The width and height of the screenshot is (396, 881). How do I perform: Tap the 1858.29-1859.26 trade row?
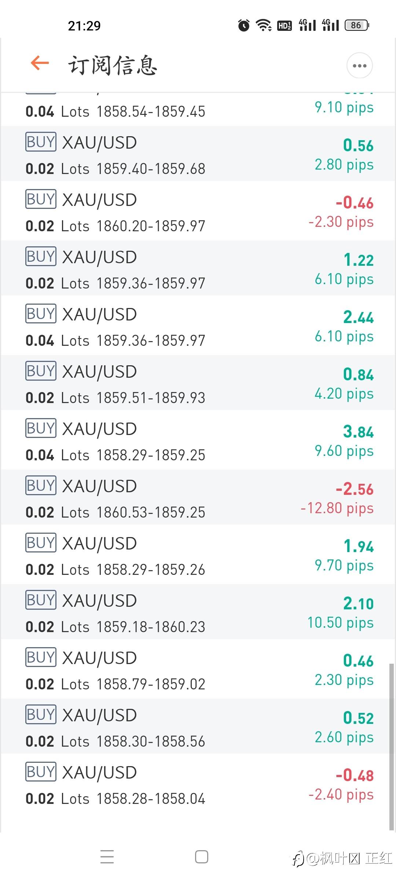pos(198,555)
